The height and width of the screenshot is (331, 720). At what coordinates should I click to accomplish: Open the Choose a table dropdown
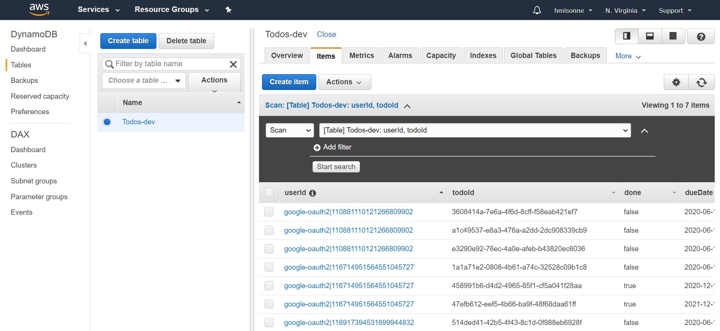[x=144, y=81]
